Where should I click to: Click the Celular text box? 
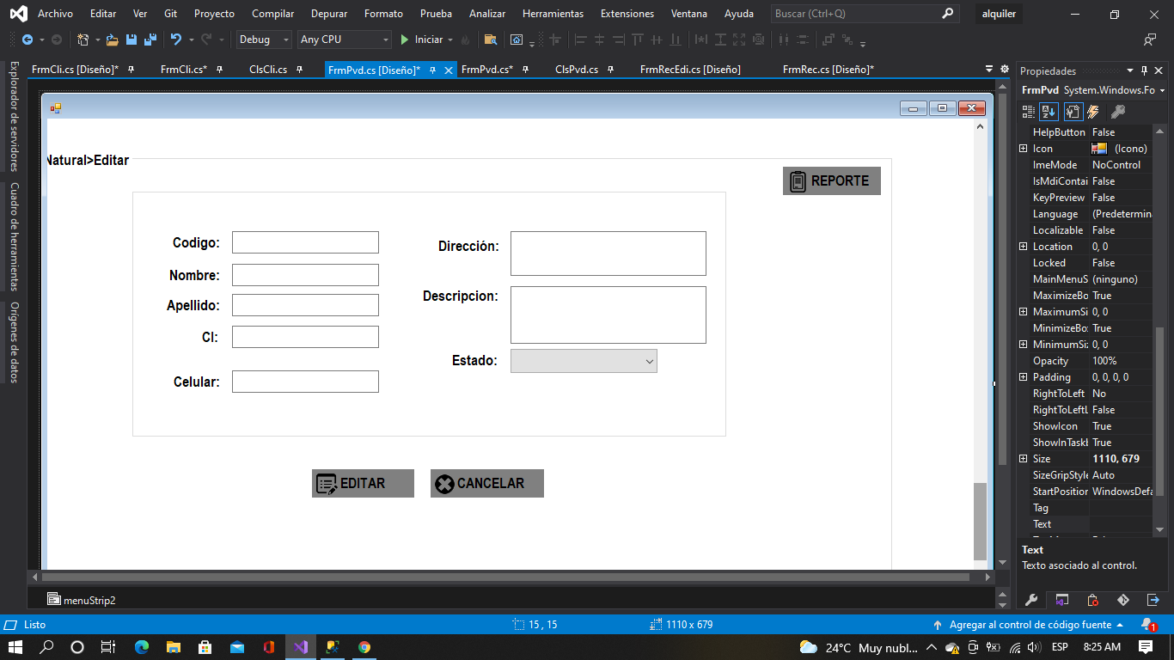coord(305,382)
